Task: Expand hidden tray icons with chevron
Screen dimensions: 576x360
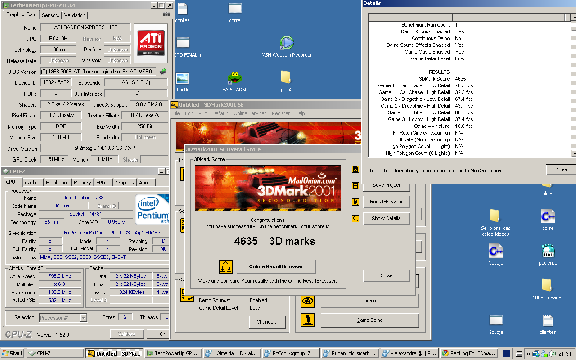Action: click(529, 354)
